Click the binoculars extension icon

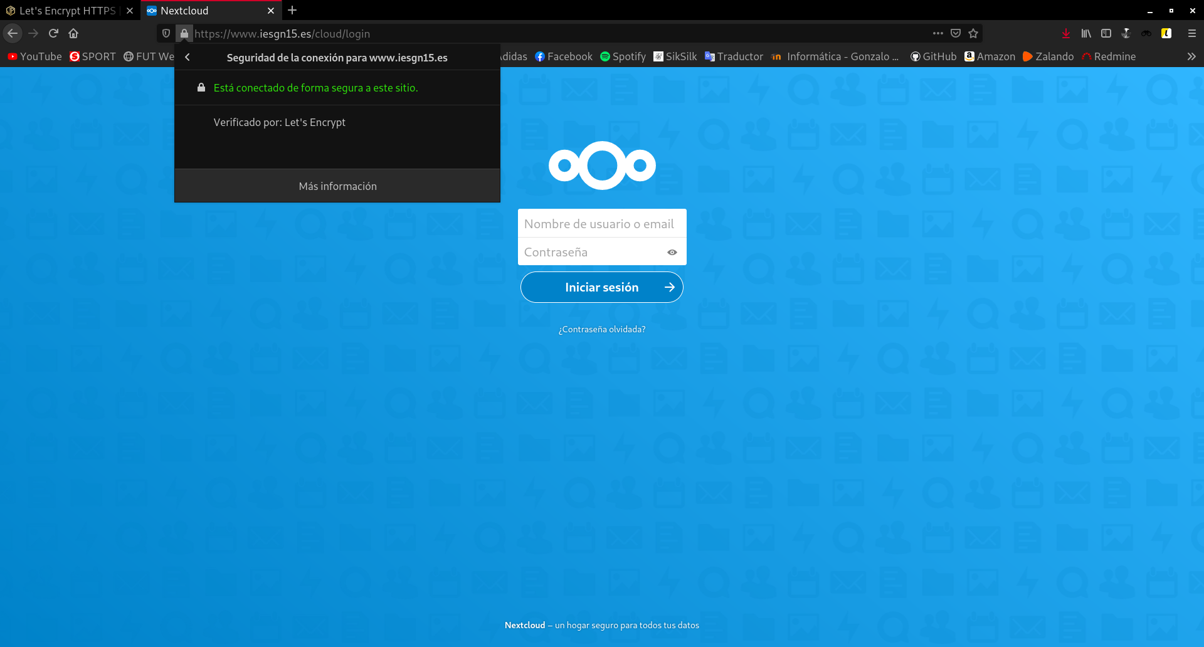[1146, 33]
